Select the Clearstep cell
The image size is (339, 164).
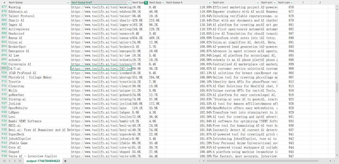click(39, 86)
